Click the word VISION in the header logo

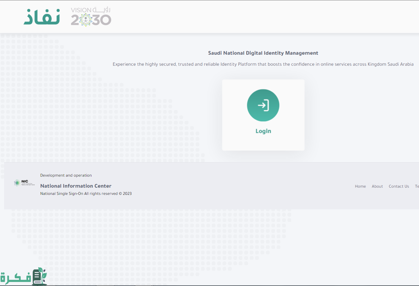(81, 10)
